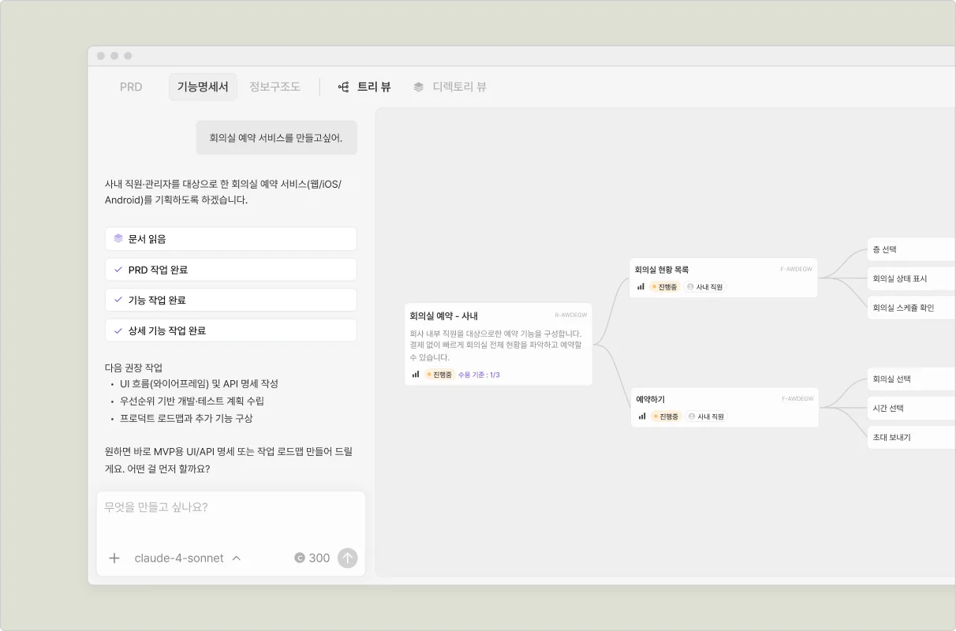Click the 수용 기준 : 1/3 link
Viewport: 956px width, 631px height.
(x=479, y=375)
